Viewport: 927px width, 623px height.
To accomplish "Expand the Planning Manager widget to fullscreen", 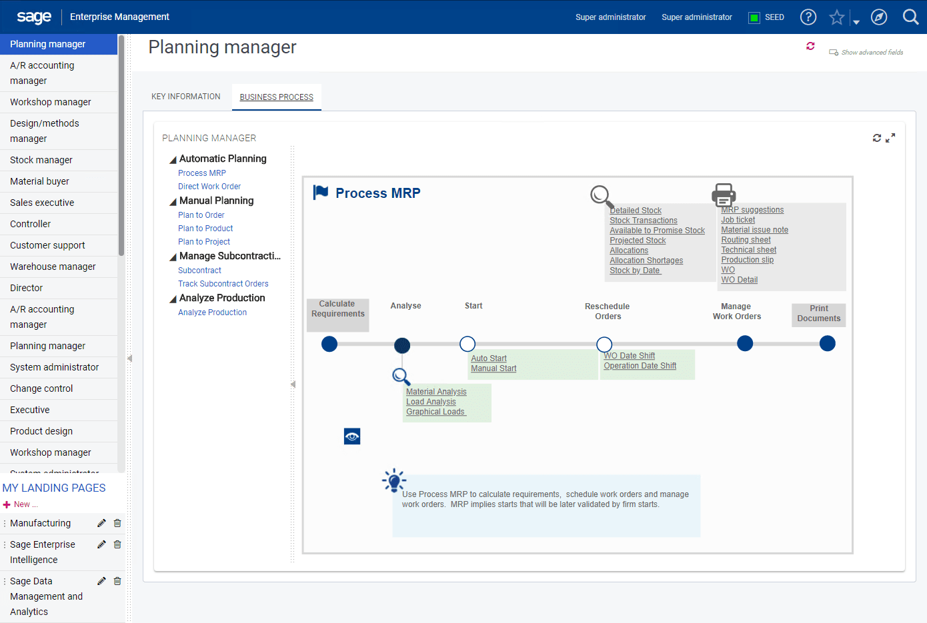I will 891,138.
